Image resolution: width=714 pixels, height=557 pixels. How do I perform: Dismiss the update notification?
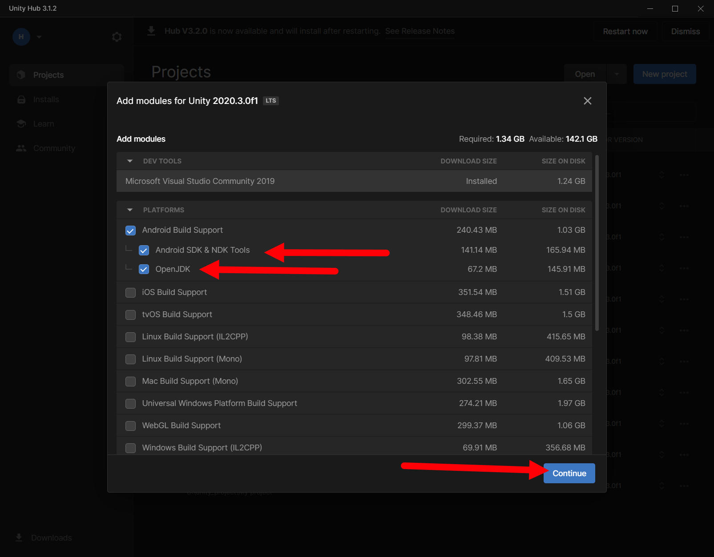(x=686, y=32)
